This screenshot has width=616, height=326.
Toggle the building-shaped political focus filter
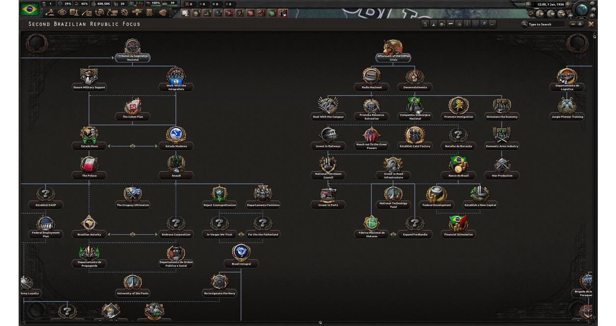(425, 24)
